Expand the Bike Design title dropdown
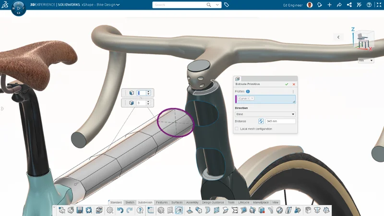Image resolution: width=384 pixels, height=216 pixels. tap(118, 5)
